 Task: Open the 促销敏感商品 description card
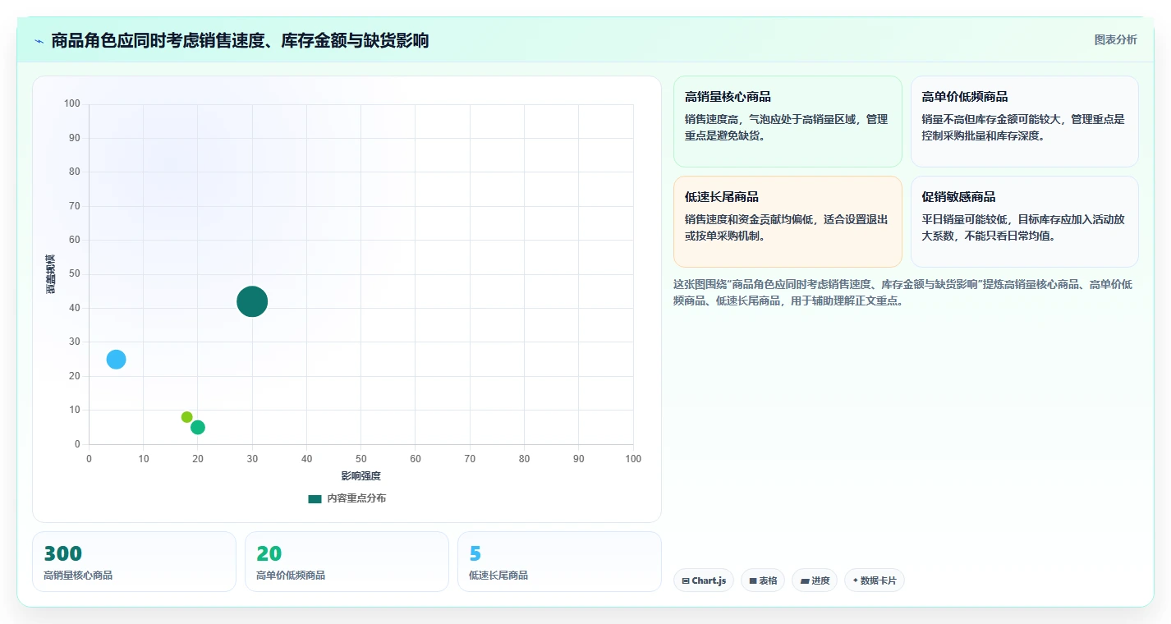click(x=1025, y=222)
